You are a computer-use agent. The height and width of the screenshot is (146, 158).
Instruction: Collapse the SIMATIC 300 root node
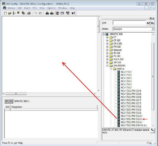(x=103, y=34)
